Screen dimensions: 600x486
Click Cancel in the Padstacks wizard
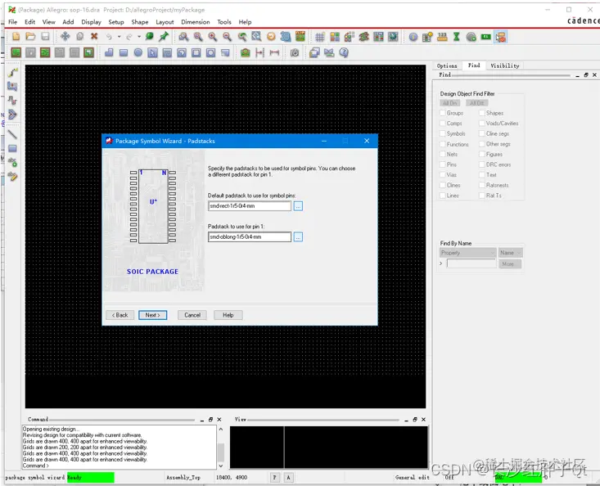(x=192, y=315)
